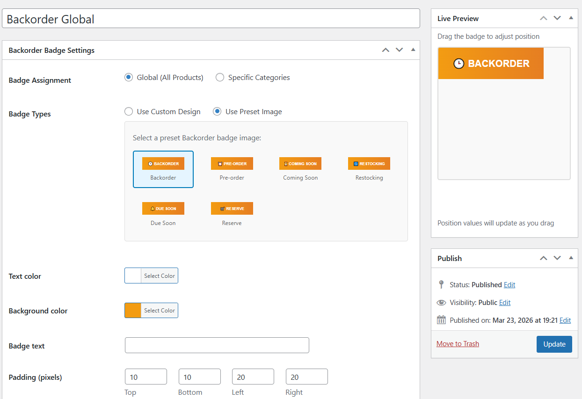582x399 pixels.
Task: Select the Coming Soon preset badge
Action: click(x=300, y=163)
